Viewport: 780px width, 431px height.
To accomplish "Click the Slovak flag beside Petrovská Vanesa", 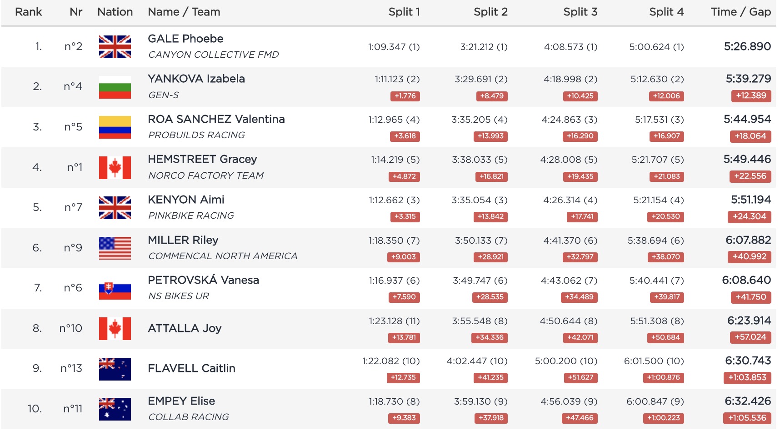I will tap(115, 288).
